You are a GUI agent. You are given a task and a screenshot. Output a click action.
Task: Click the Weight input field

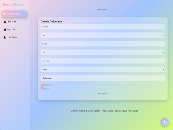tap(103, 27)
